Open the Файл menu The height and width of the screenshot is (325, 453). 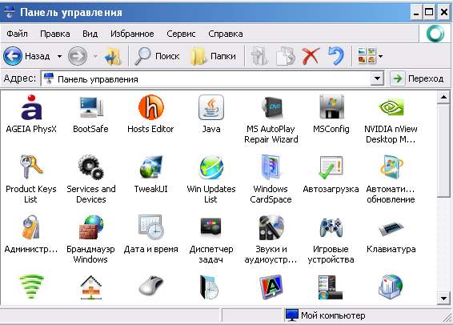click(17, 34)
